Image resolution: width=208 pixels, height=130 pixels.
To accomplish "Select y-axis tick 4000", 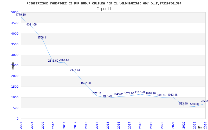I will click(x=15, y=34).
